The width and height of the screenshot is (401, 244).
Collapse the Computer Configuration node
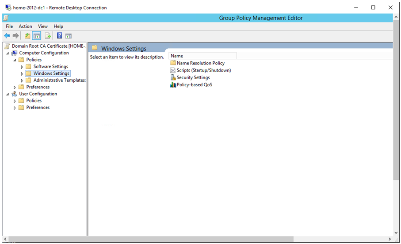click(8, 53)
